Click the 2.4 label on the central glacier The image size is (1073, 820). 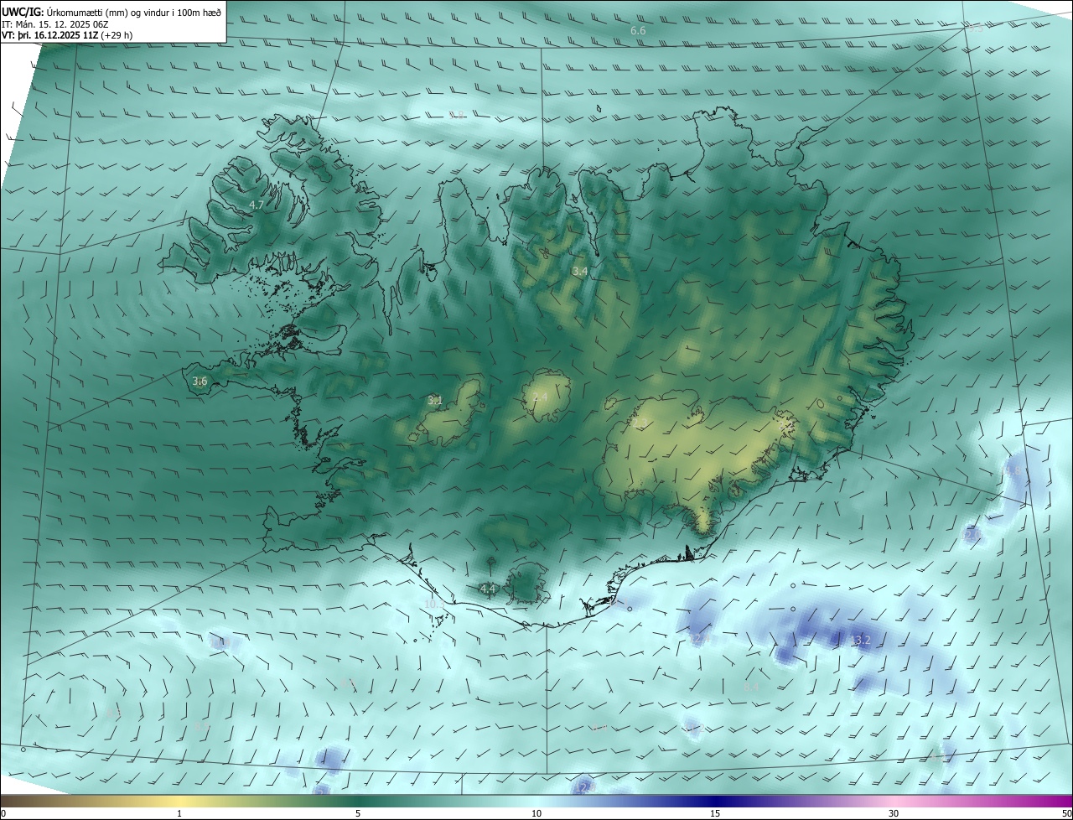pyautogui.click(x=540, y=397)
